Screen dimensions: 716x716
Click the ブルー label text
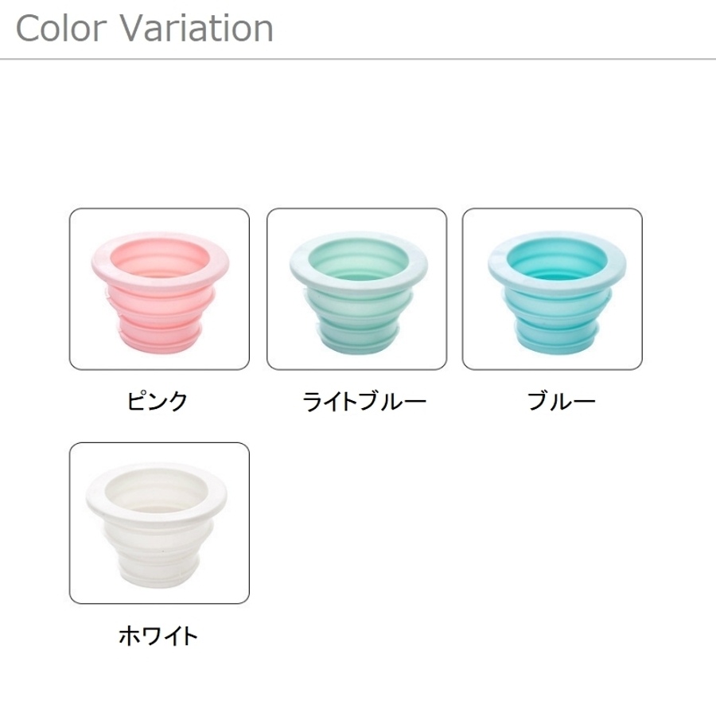coord(561,401)
